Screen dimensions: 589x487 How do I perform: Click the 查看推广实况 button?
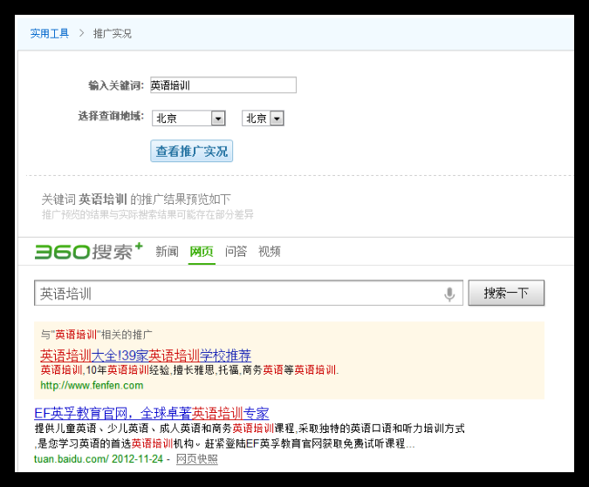[x=192, y=151]
